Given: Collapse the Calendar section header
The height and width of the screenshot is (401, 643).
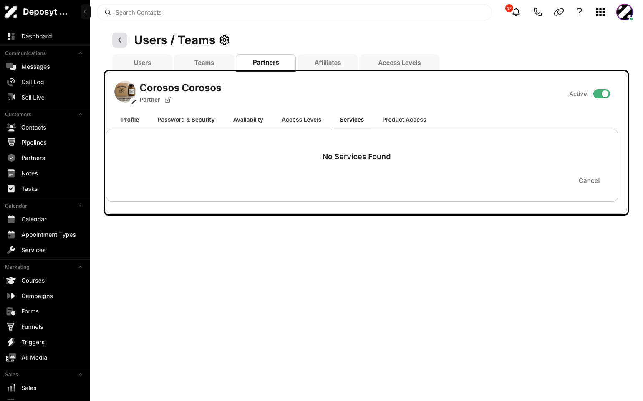Looking at the screenshot, I should click(81, 206).
